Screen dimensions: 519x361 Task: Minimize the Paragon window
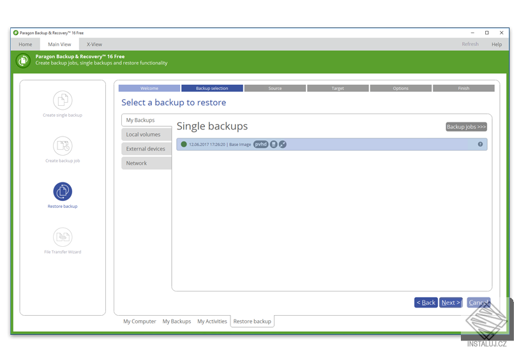(472, 33)
